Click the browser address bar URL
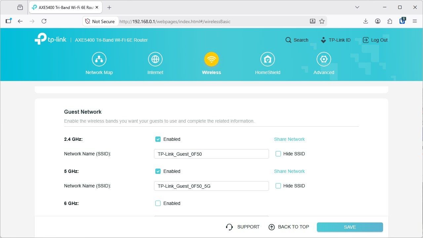Viewport: 423px width, 238px height. pos(175,21)
